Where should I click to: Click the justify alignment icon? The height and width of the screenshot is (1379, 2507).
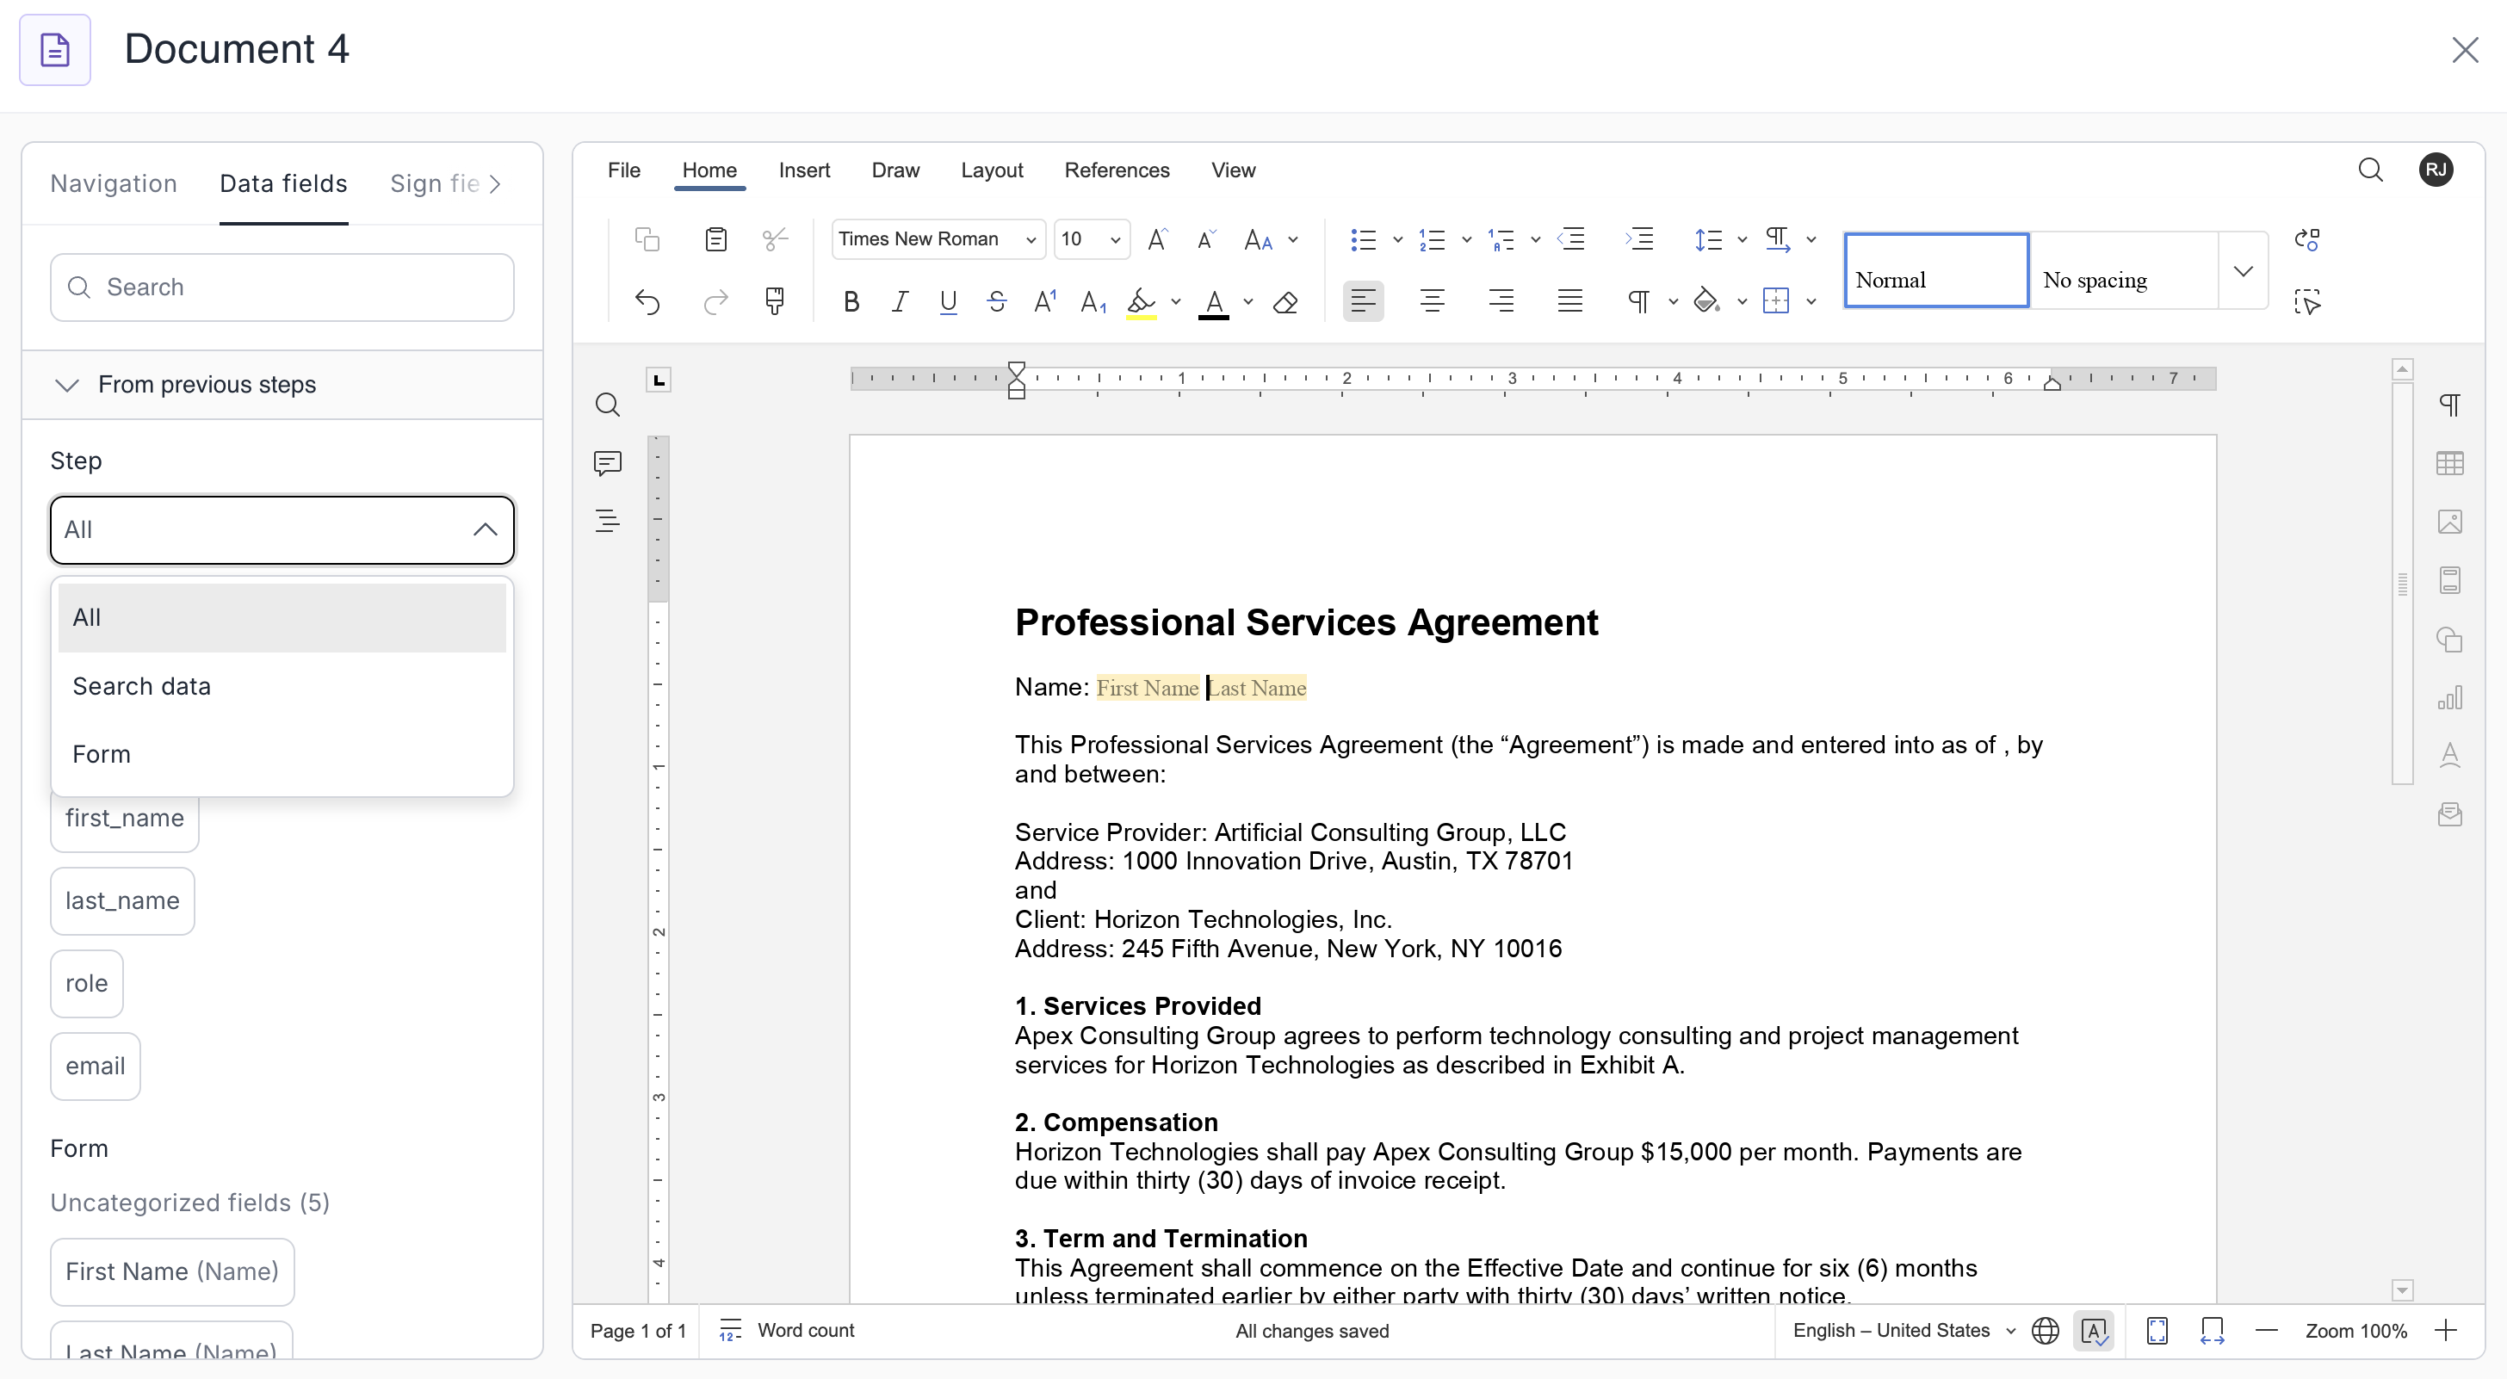pyautogui.click(x=1569, y=301)
